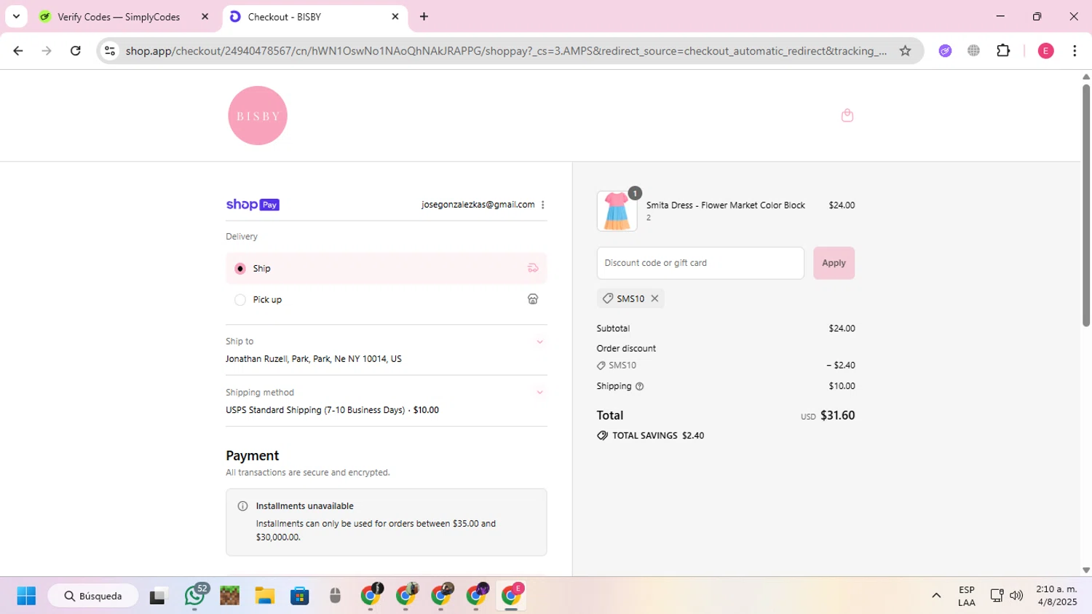Screen dimensions: 1092x614
Task: Click the Apply discount button
Action: point(834,263)
